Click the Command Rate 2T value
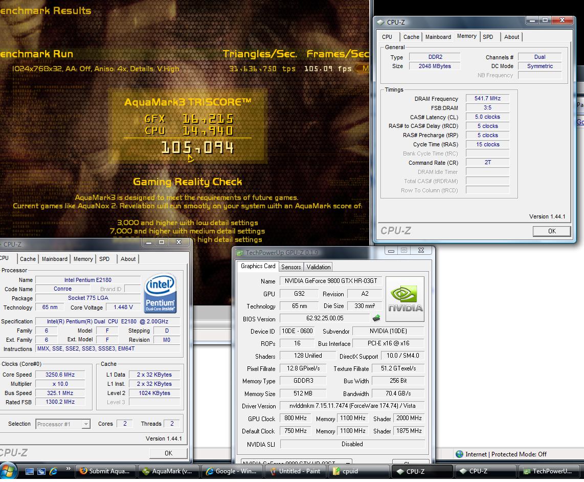This screenshot has width=584, height=482. click(487, 163)
